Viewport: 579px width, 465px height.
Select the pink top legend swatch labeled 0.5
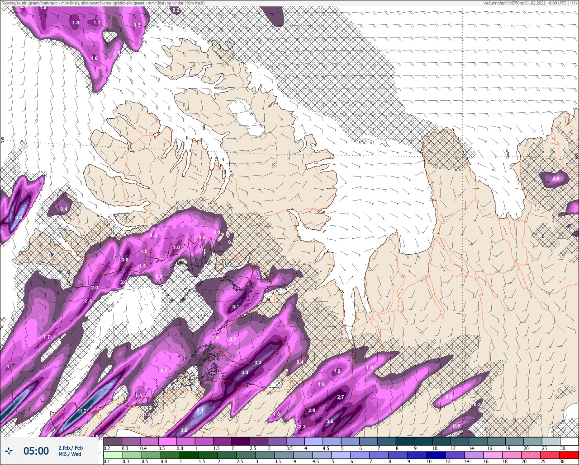[x=167, y=441]
